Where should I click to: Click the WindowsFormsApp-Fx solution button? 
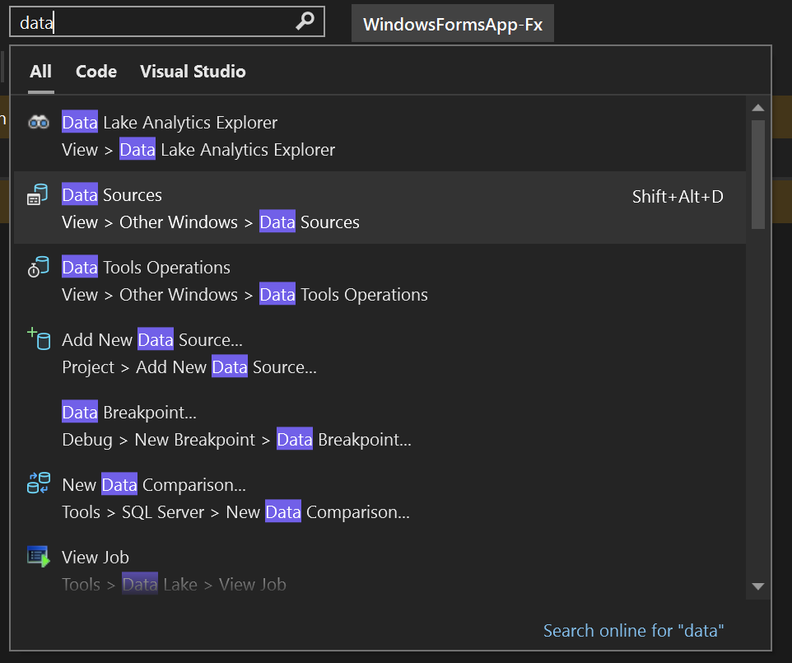pyautogui.click(x=453, y=25)
